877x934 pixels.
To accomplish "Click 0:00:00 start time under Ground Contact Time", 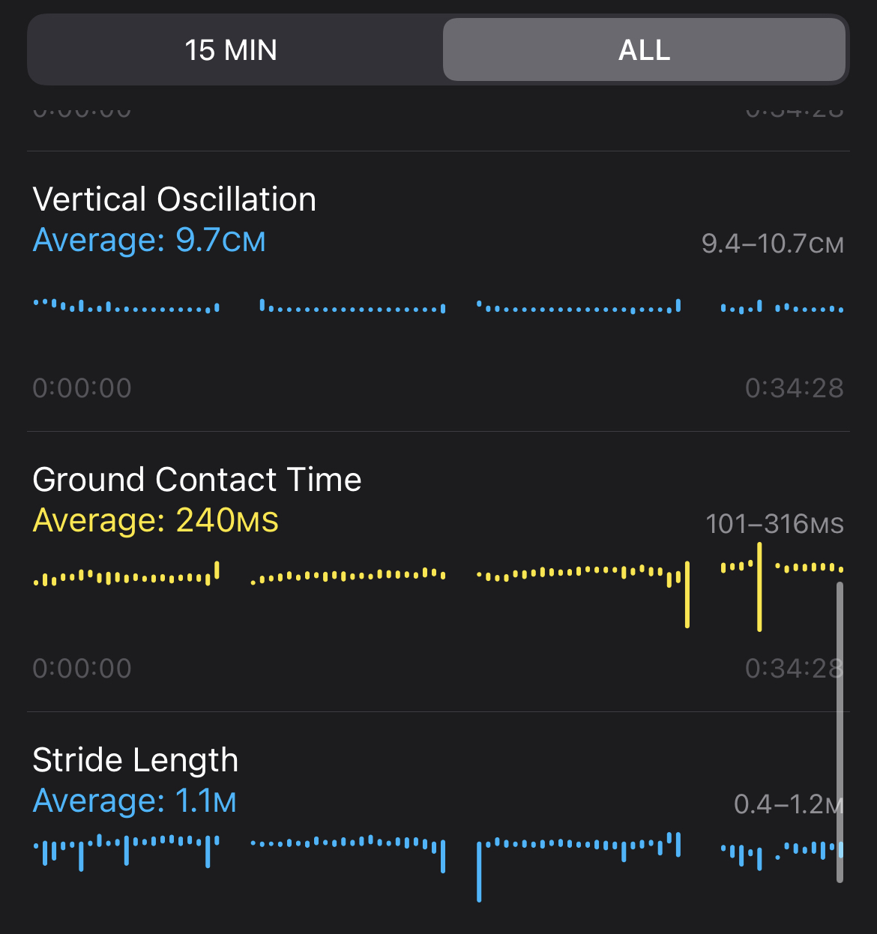I will [82, 669].
